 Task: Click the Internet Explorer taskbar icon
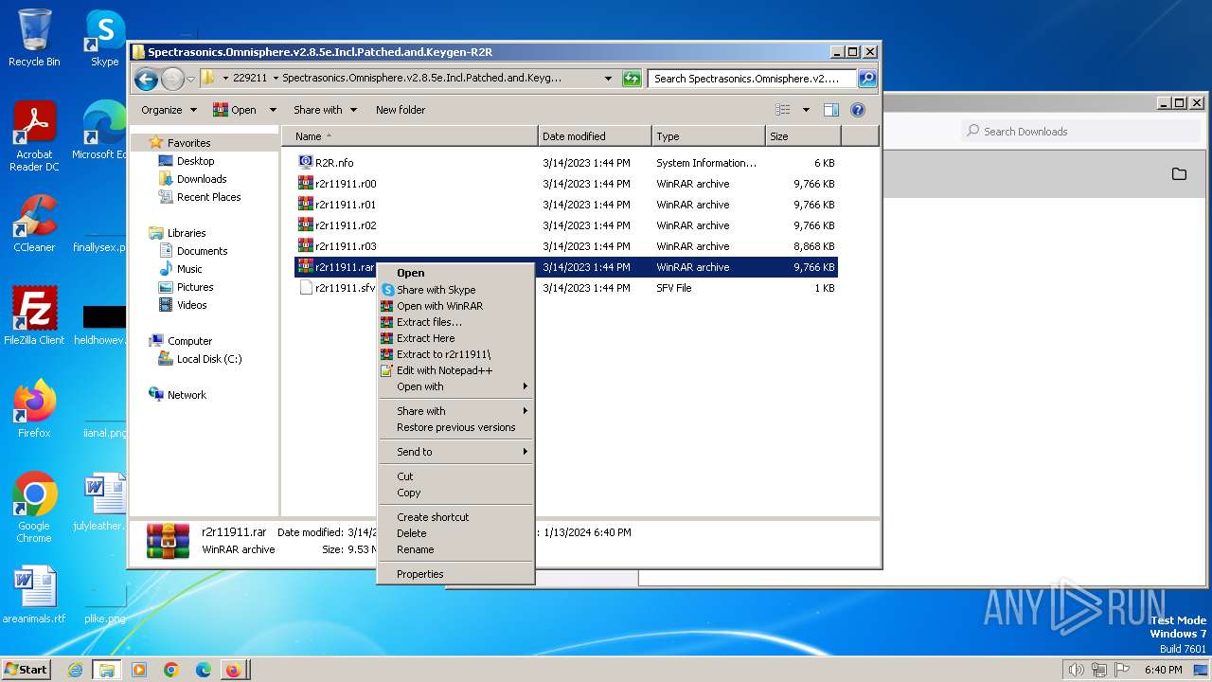[75, 670]
